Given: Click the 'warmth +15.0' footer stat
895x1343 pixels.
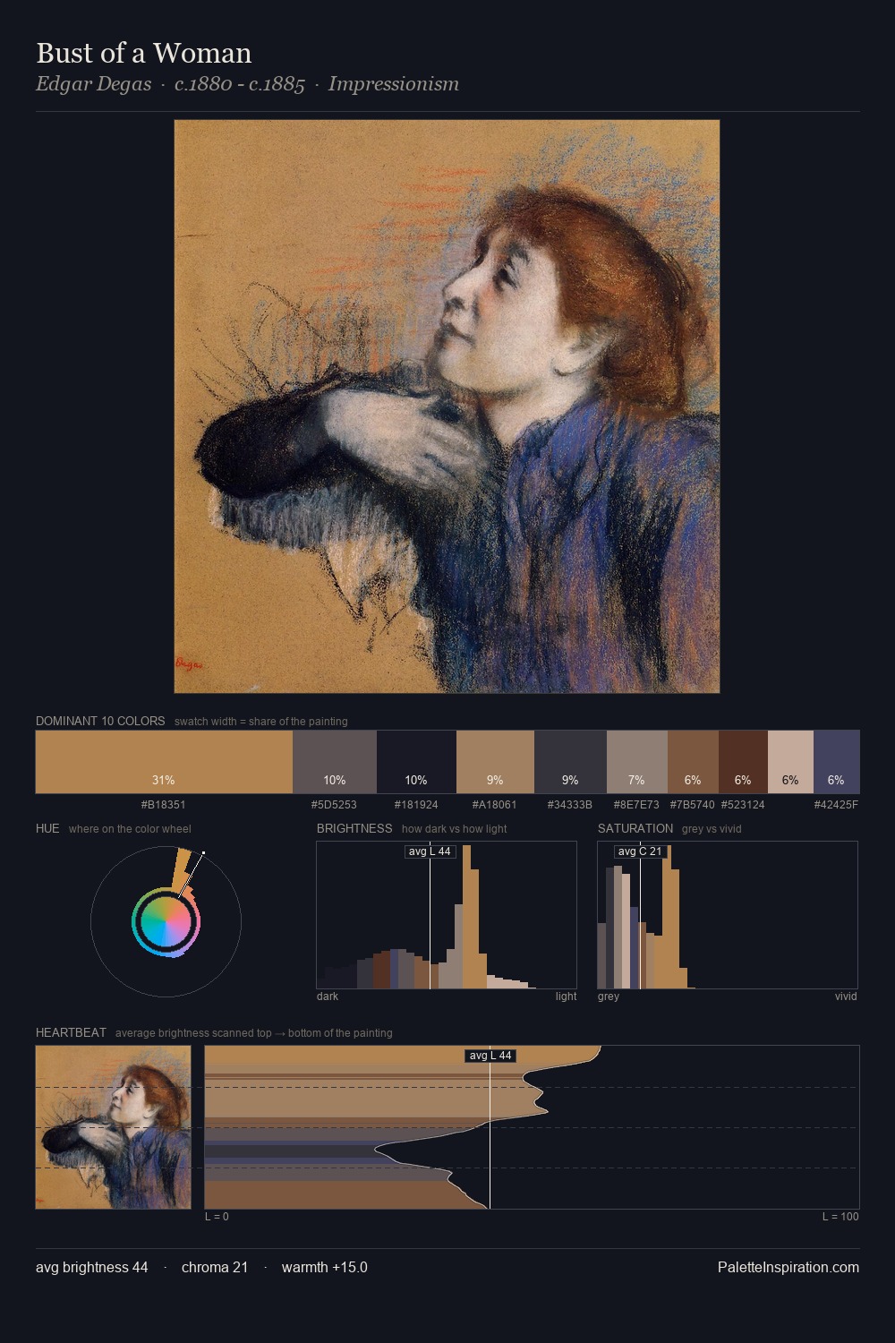Looking at the screenshot, I should (x=325, y=1267).
